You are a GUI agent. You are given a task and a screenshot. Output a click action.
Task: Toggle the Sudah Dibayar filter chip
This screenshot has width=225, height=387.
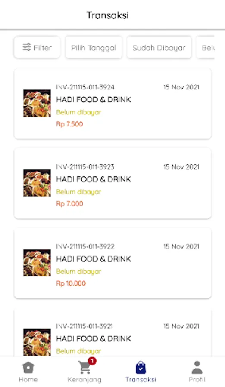[x=159, y=47]
